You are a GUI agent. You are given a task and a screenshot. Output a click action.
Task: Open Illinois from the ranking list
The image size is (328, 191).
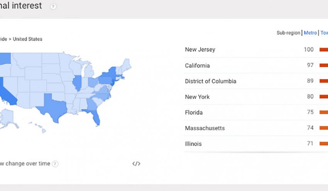[x=193, y=144]
